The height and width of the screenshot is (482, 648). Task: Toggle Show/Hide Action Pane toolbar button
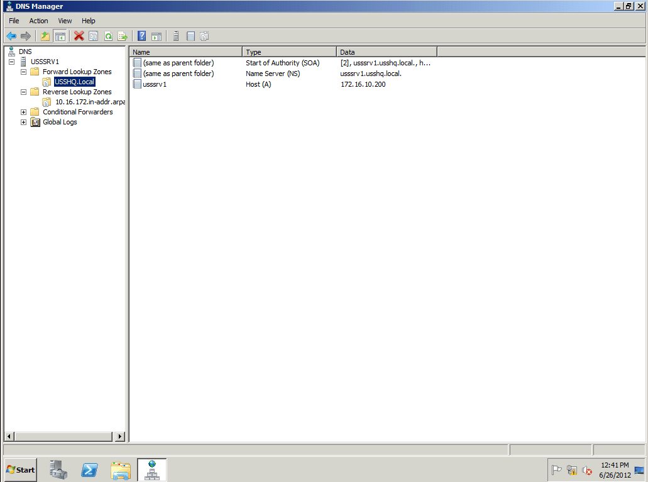tap(157, 36)
